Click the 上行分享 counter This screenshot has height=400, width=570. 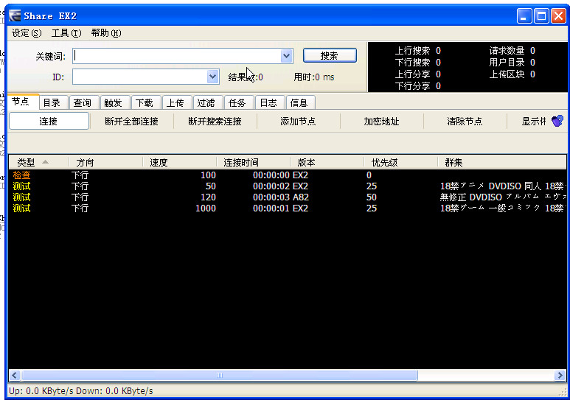418,74
